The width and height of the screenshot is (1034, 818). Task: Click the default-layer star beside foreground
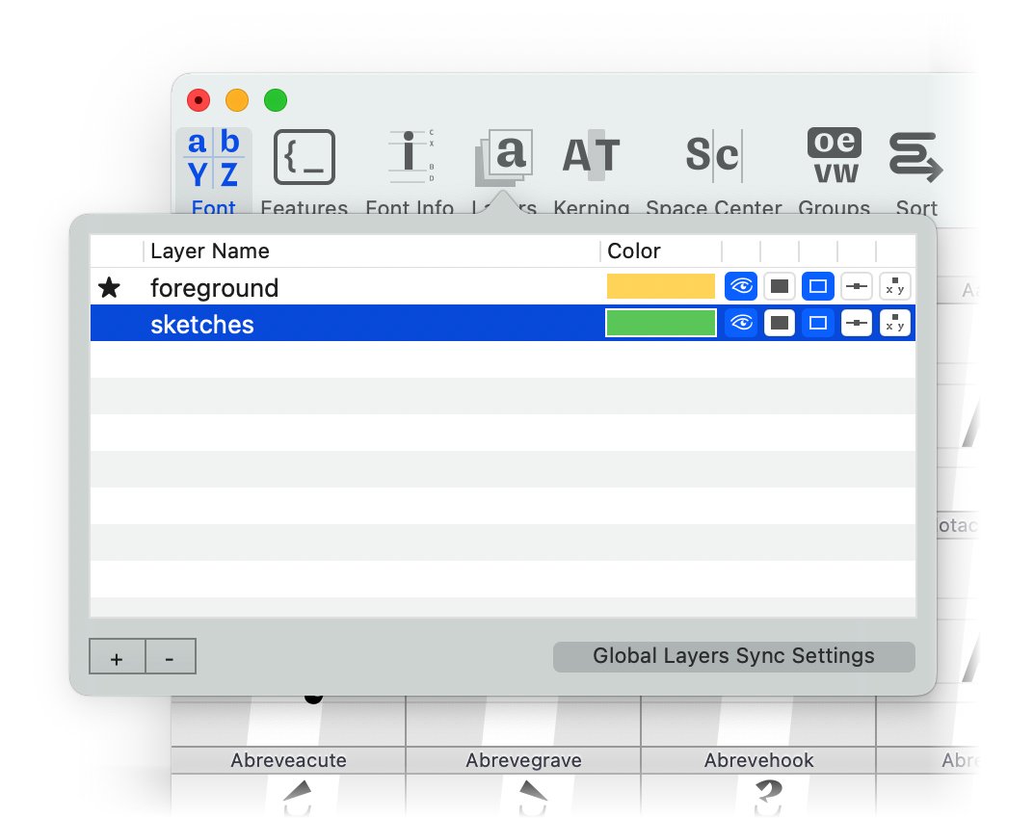[110, 287]
